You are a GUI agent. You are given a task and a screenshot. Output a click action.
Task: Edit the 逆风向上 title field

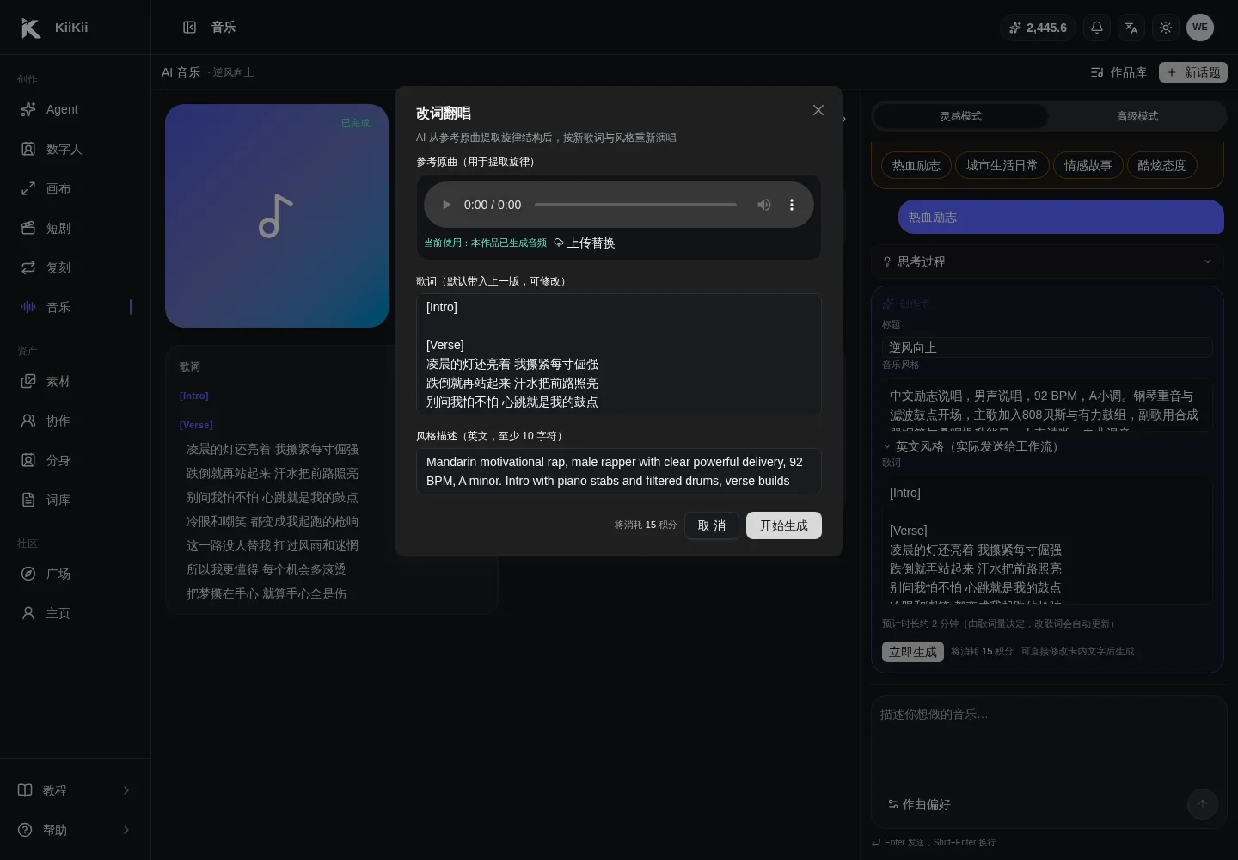point(1047,347)
